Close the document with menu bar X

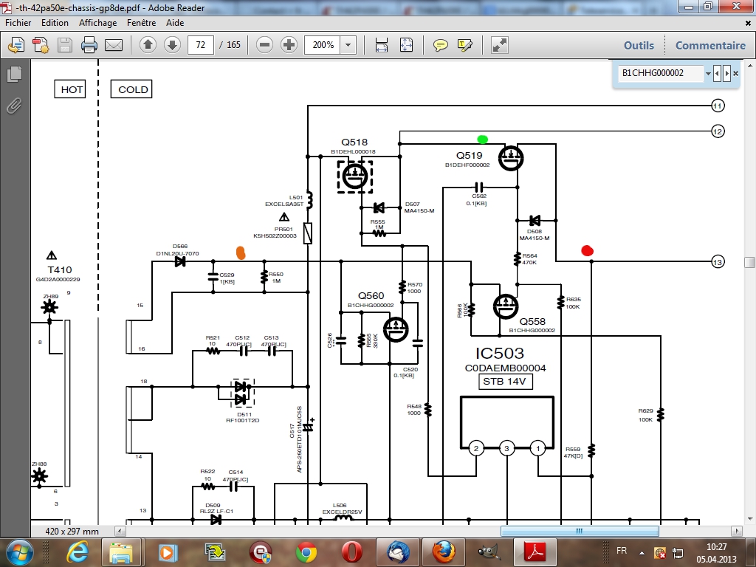click(749, 23)
